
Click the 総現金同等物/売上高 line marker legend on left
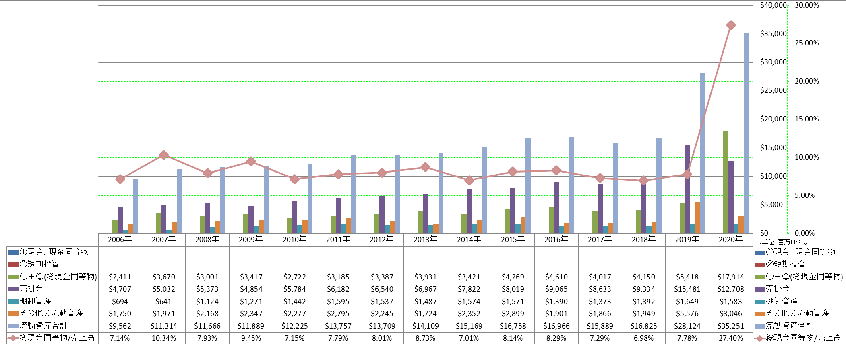[13, 338]
